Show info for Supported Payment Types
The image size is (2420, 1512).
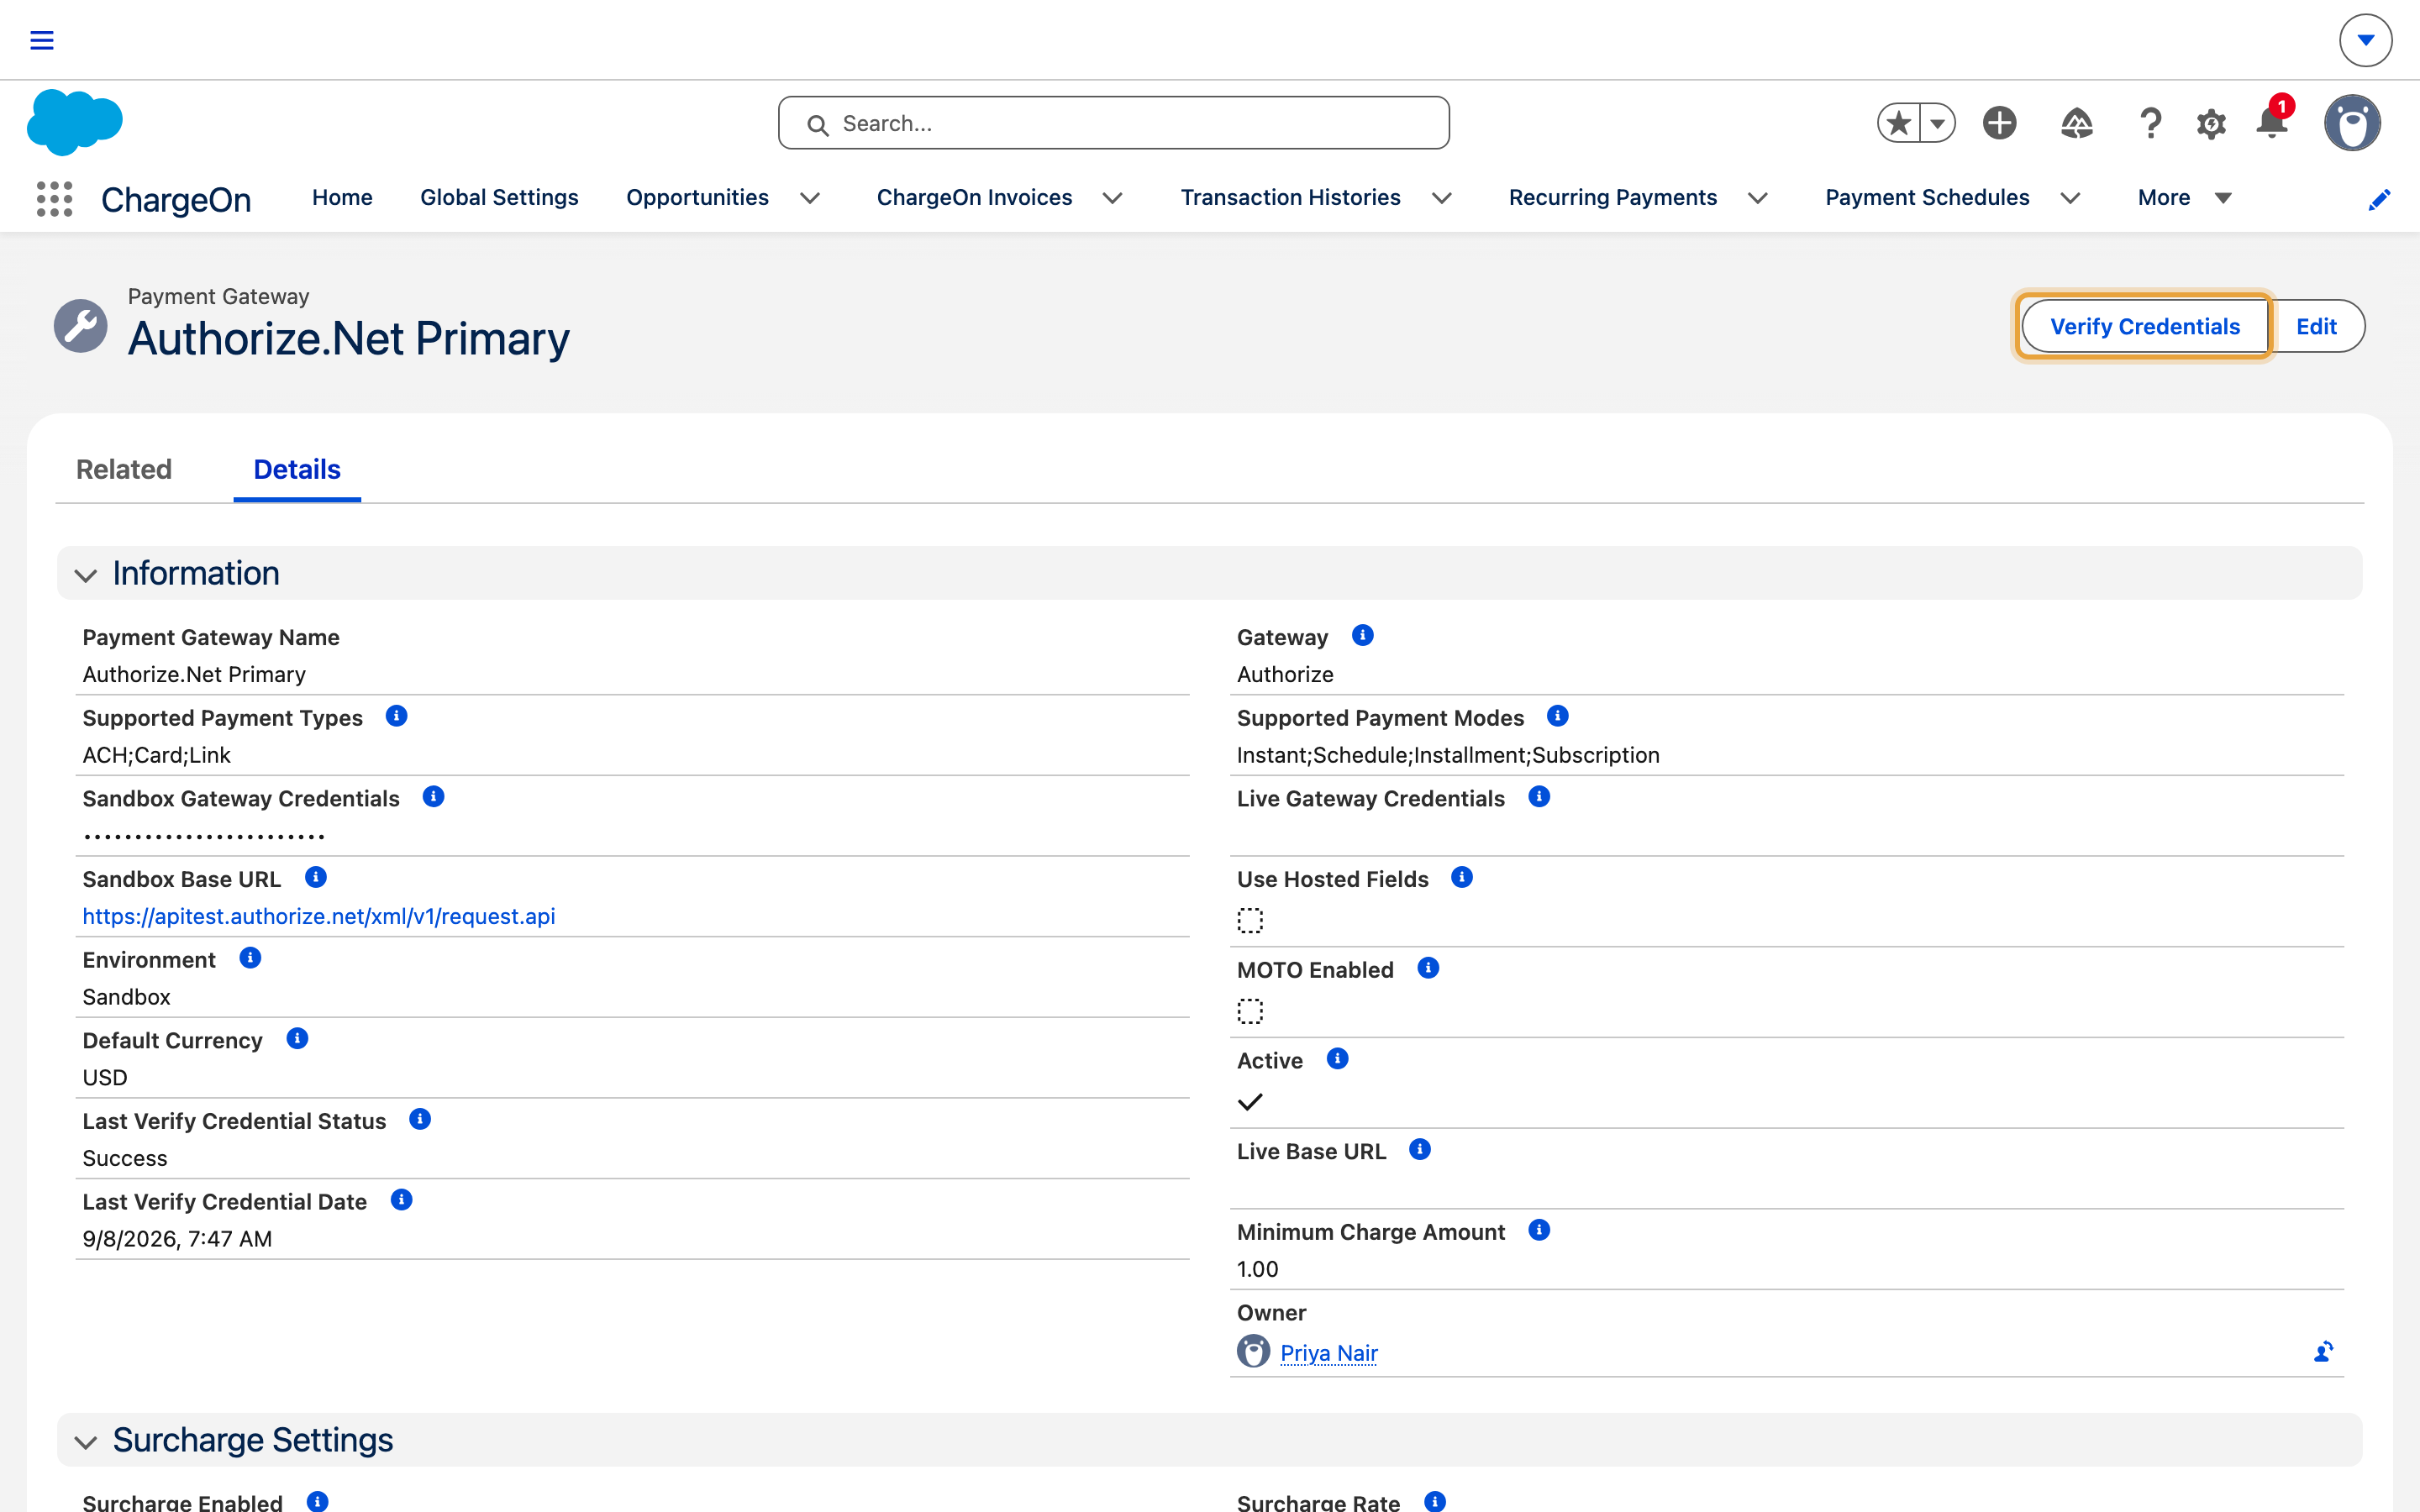pyautogui.click(x=396, y=716)
